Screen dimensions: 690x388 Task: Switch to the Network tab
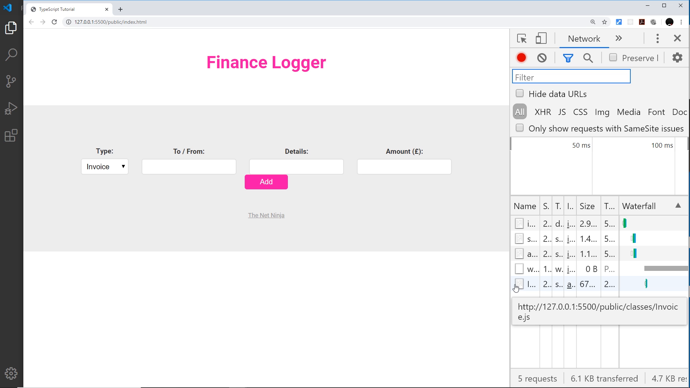[x=584, y=39]
